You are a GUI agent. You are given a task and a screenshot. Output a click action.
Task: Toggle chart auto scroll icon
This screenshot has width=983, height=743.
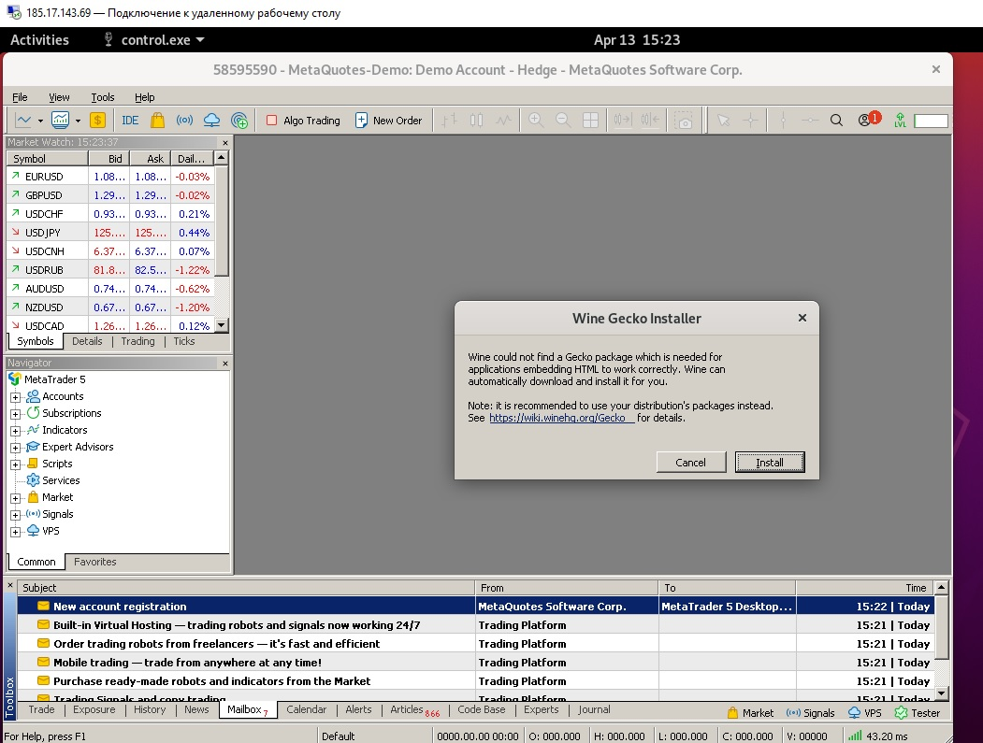(x=623, y=120)
